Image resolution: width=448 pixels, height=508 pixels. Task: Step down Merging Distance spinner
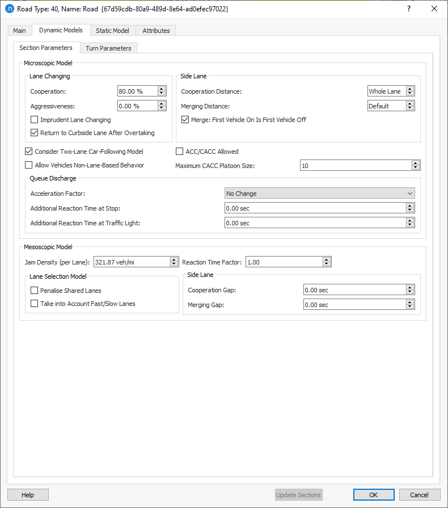[x=410, y=108]
